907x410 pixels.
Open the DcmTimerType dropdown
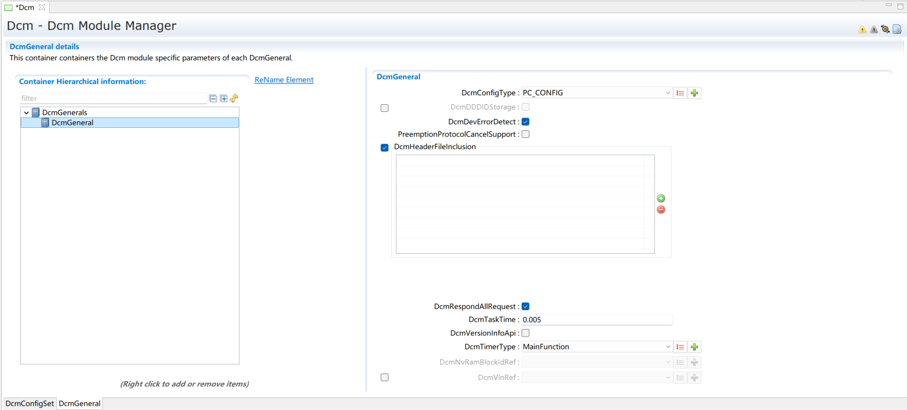[x=596, y=347]
